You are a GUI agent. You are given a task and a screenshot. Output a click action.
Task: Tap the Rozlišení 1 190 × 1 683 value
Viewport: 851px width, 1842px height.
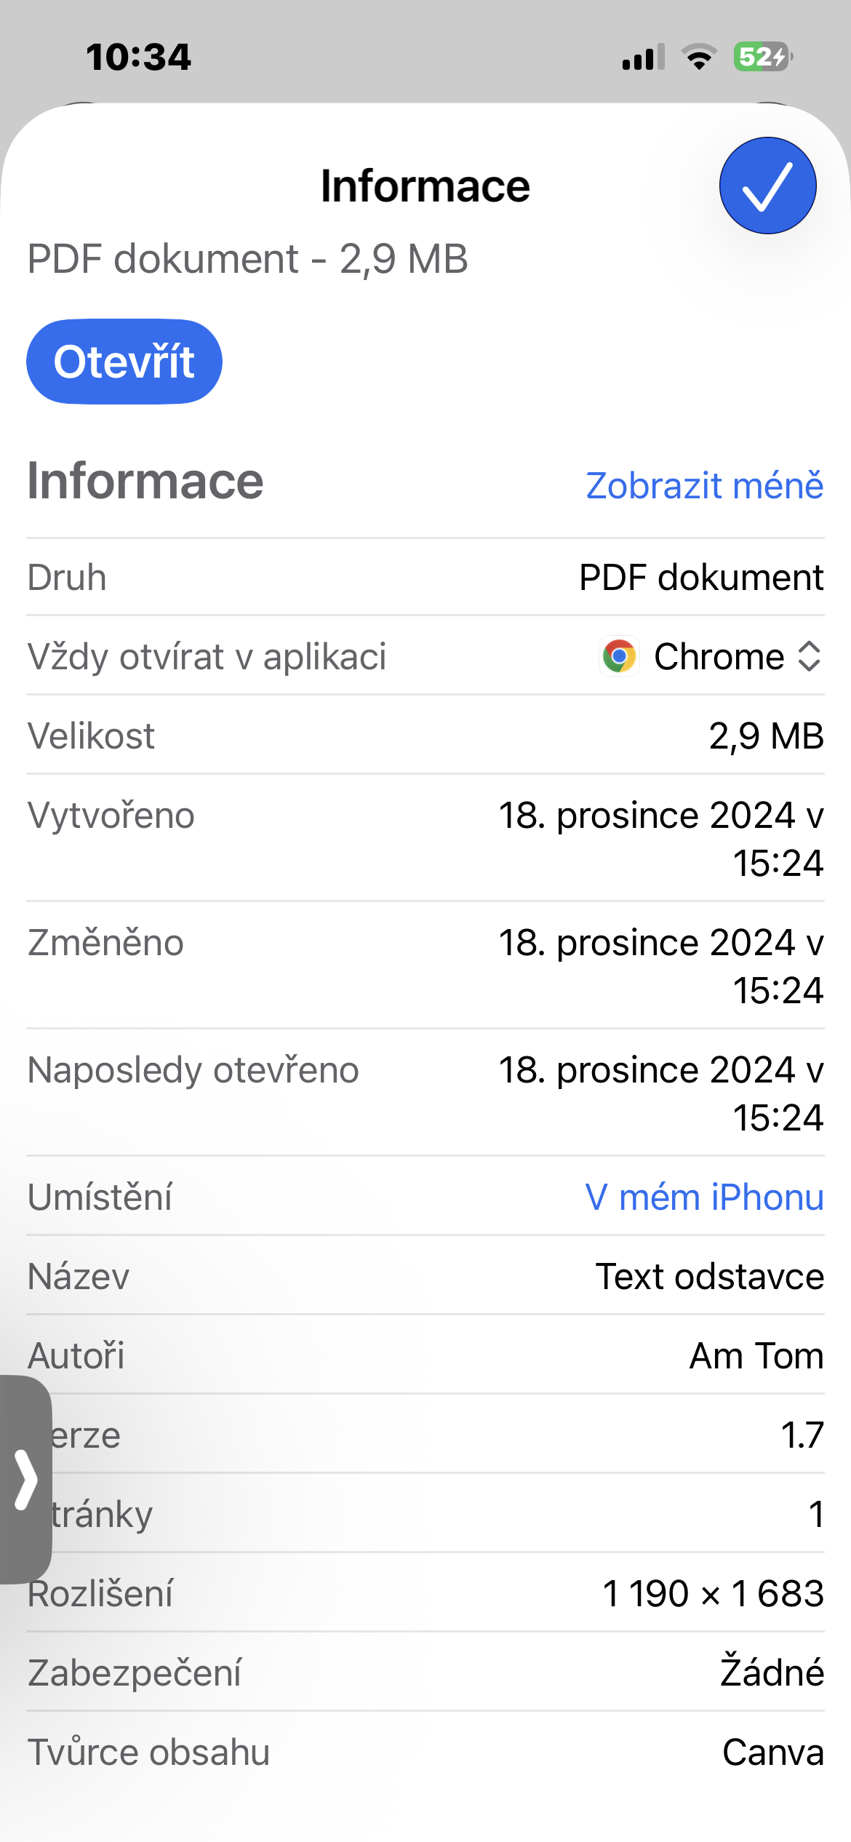(x=713, y=1593)
